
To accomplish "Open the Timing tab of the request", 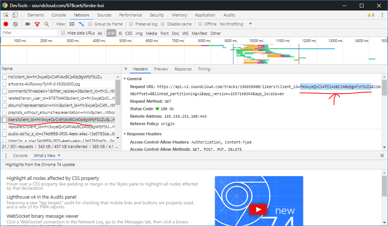I will [x=204, y=69].
